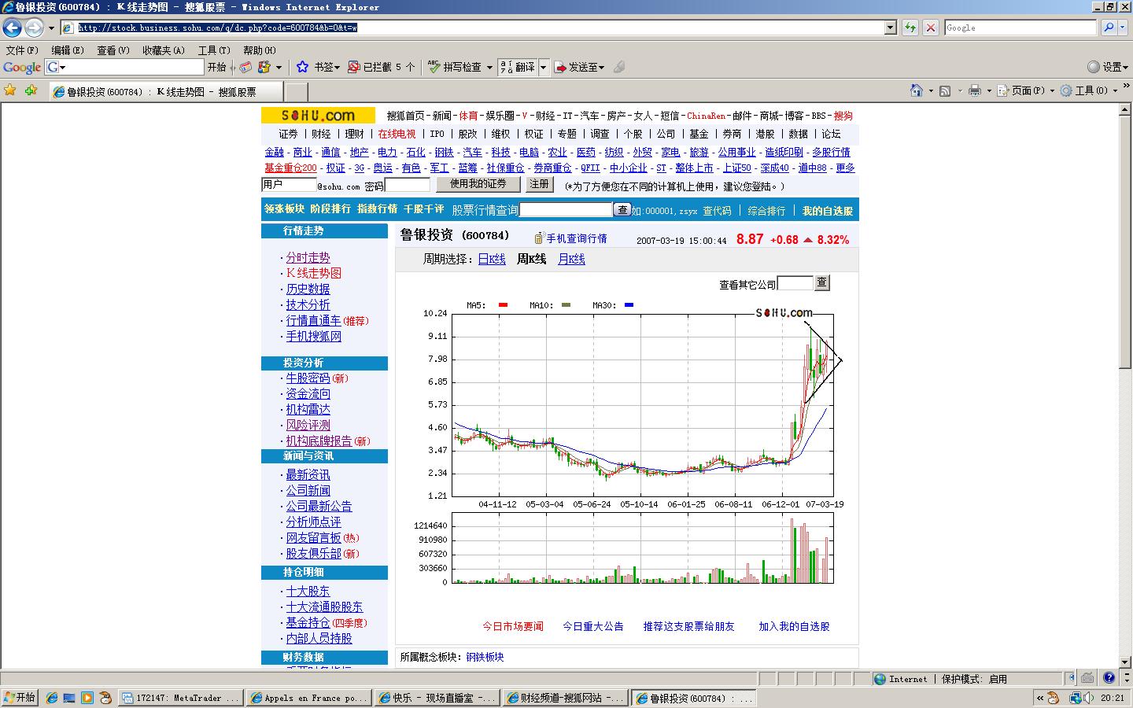Open Google toolbar settings gear
The image size is (1133, 708).
coord(1094,67)
